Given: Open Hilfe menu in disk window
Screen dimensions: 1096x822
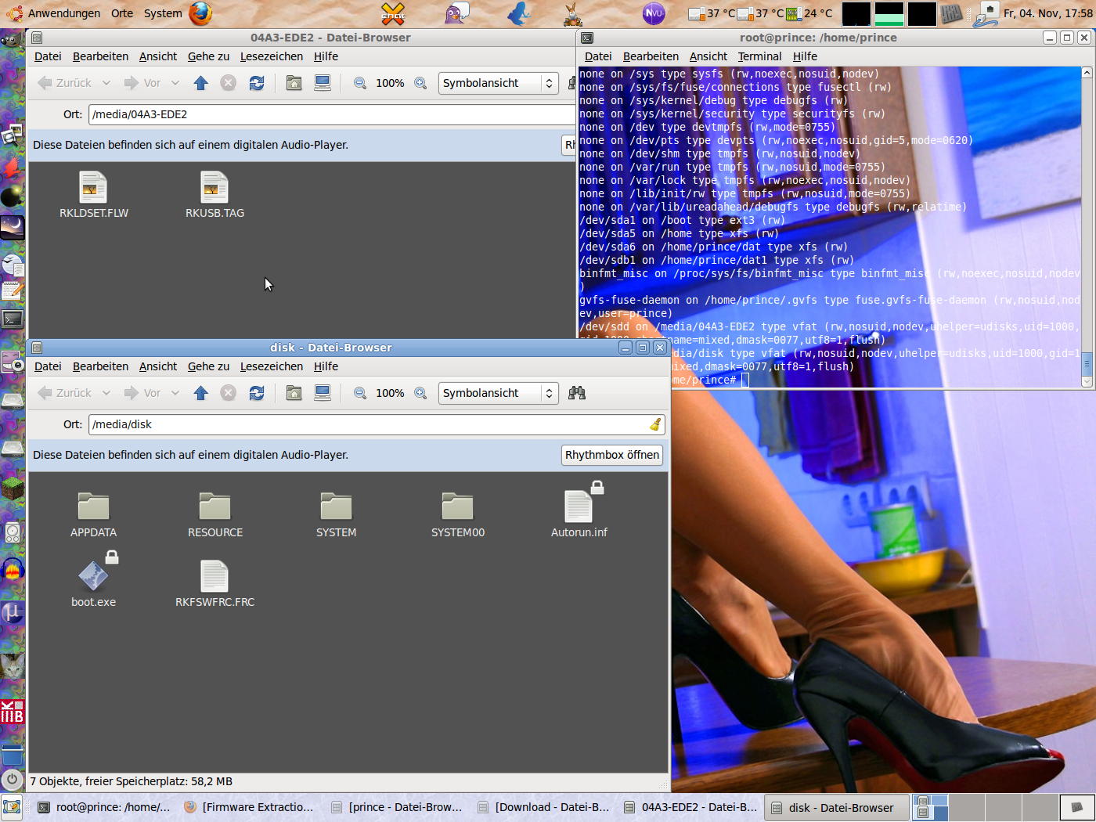Looking at the screenshot, I should (326, 366).
